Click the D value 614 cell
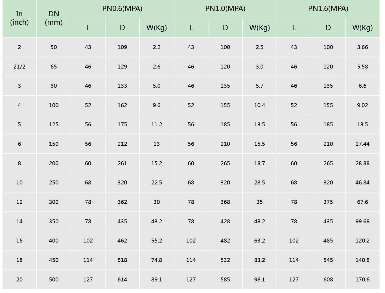385x293 pixels. 122,279
